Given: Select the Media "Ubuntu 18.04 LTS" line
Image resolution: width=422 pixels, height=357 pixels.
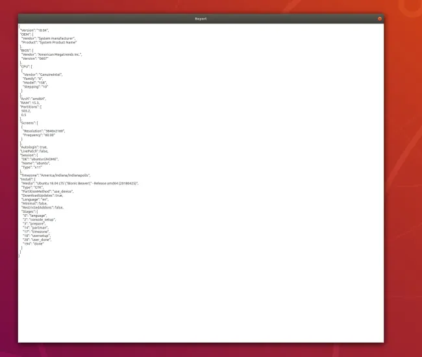Looking at the screenshot, I should pyautogui.click(x=80, y=184).
